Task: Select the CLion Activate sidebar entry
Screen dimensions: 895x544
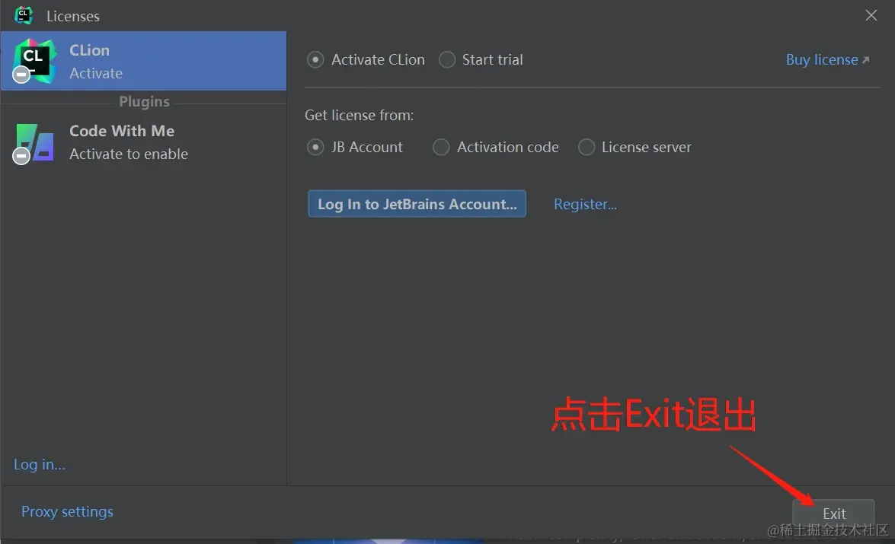Action: point(144,61)
